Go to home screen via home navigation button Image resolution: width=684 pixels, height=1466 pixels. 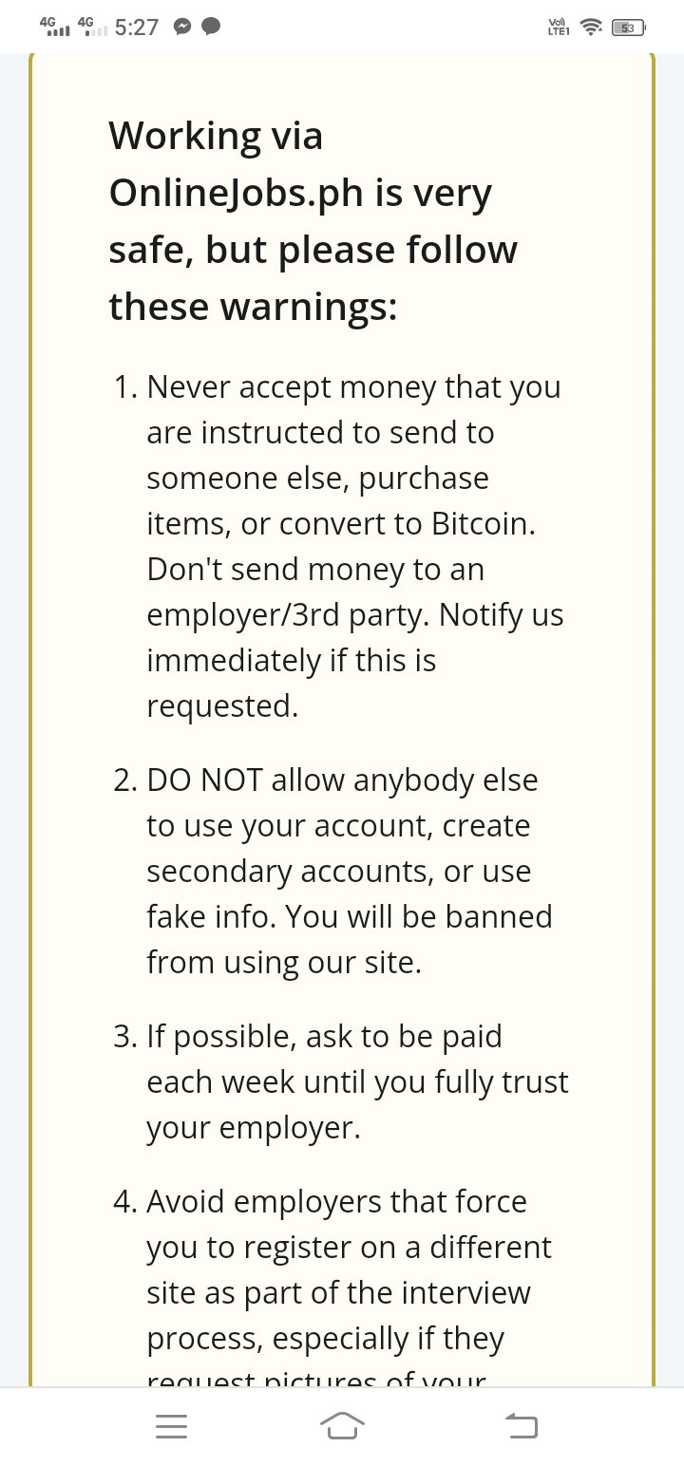pos(343,1426)
